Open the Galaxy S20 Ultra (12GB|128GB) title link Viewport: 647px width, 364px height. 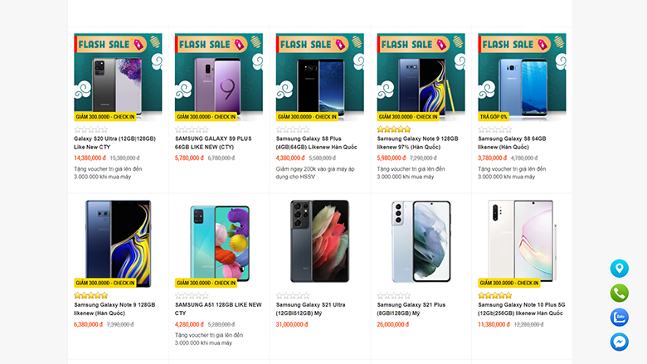pos(114,143)
